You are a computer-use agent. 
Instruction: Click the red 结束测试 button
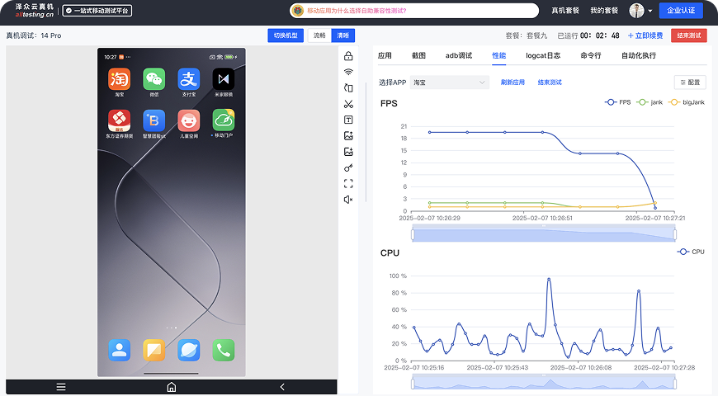click(x=688, y=35)
